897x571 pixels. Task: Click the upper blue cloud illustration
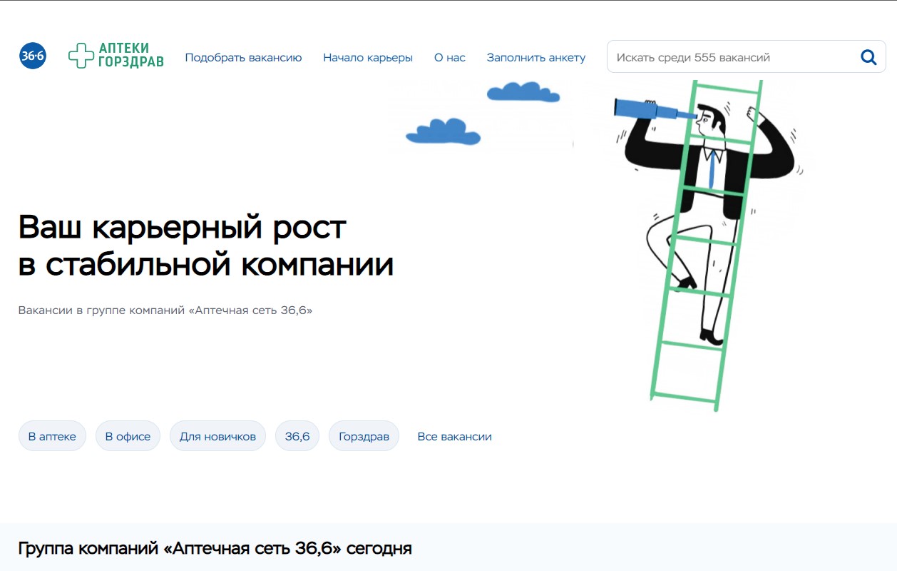click(x=523, y=91)
